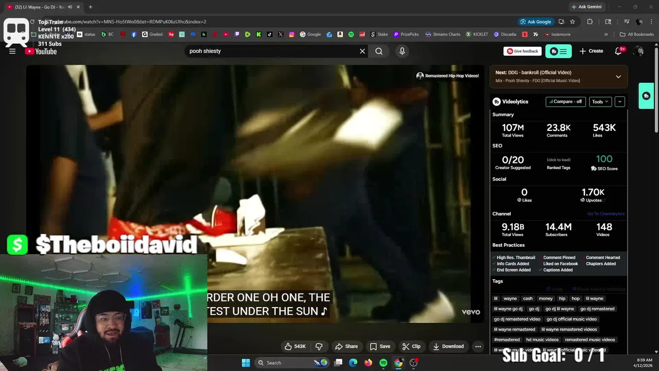Open a new browser tab
This screenshot has width=659, height=371.
(90, 7)
